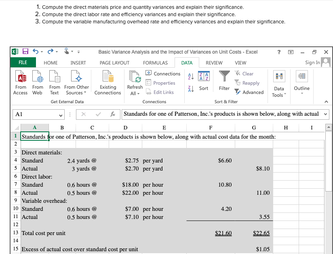333x254 pixels.
Task: Import data using From Text
Action: 55,82
